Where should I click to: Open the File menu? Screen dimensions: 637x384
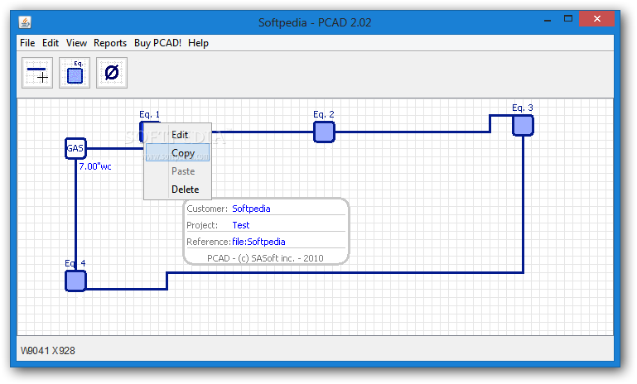point(27,43)
